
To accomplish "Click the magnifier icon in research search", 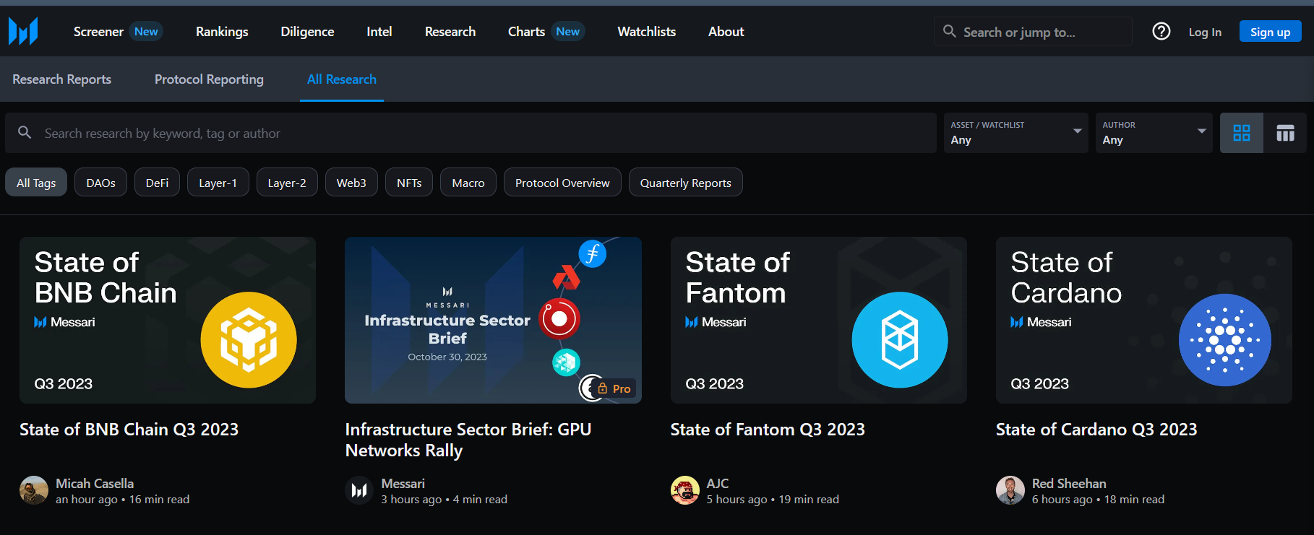I will click(25, 133).
